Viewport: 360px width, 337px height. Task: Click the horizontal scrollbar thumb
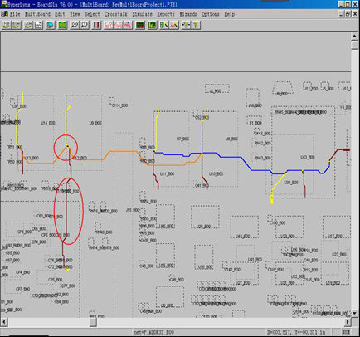(x=93, y=322)
